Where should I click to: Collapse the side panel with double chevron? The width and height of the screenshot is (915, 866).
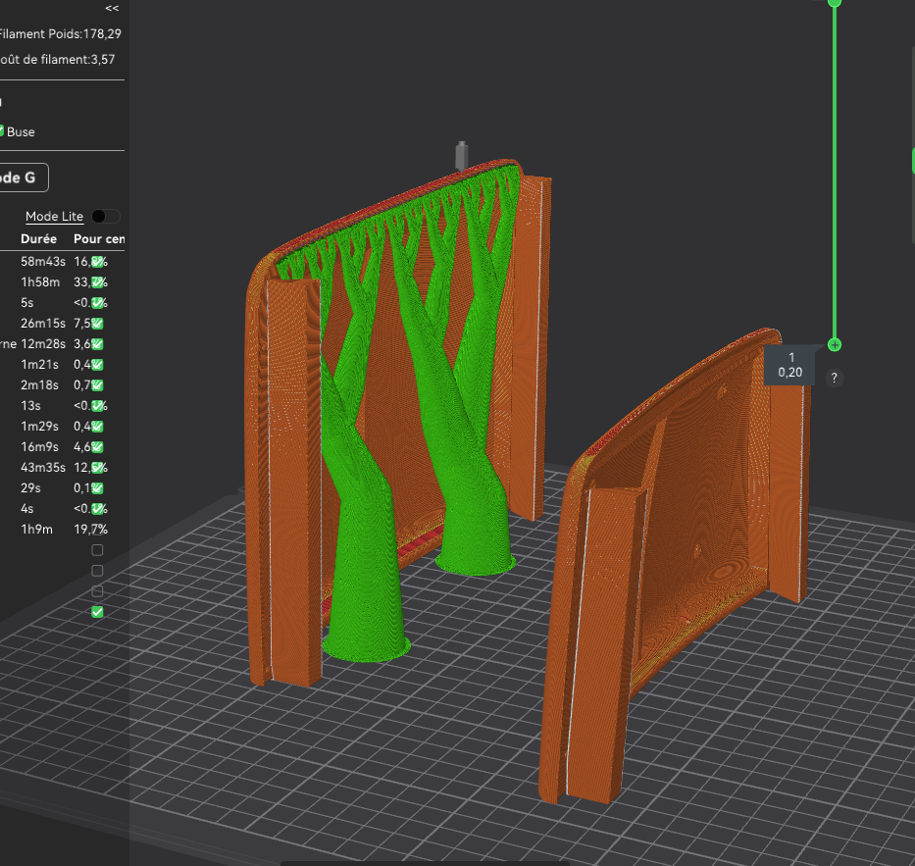click(112, 8)
